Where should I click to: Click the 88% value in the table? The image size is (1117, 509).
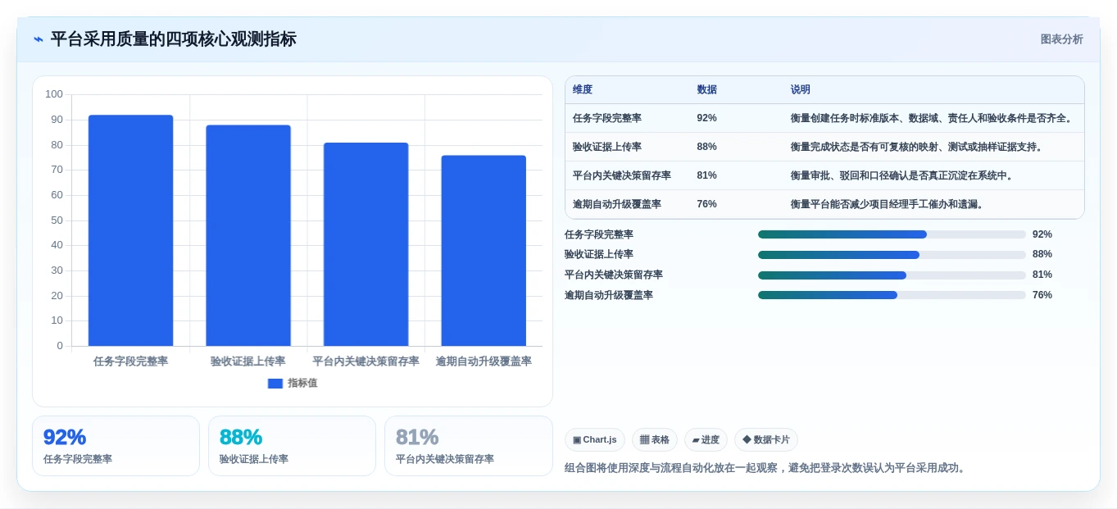click(706, 147)
